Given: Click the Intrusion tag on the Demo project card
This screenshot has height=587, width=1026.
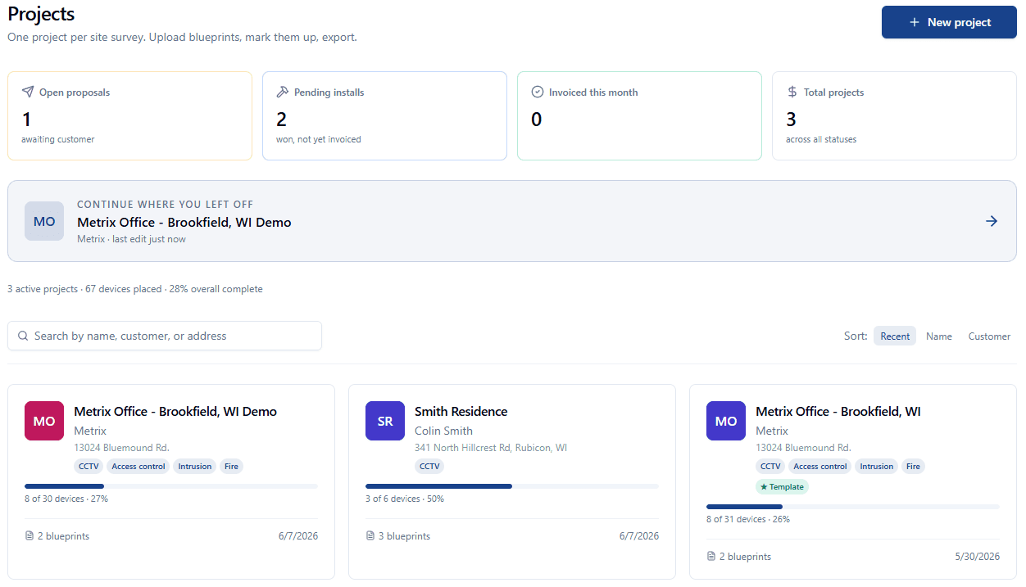Looking at the screenshot, I should point(195,467).
